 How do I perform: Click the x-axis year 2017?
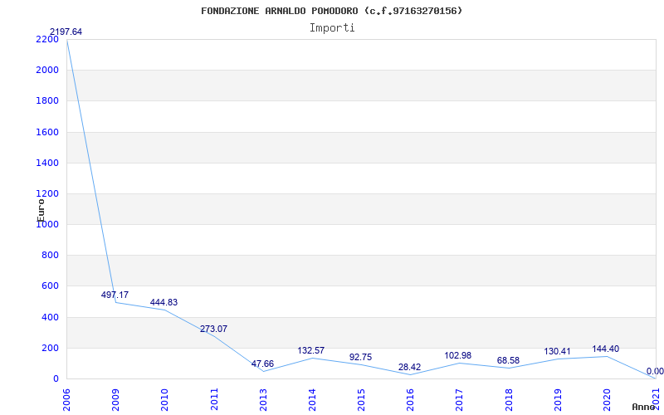(460, 399)
